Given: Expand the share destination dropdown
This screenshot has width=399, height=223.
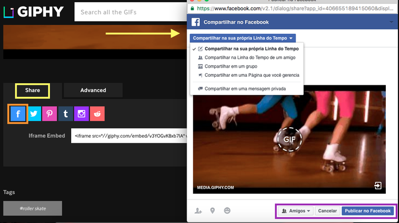Looking at the screenshot, I should 243,38.
